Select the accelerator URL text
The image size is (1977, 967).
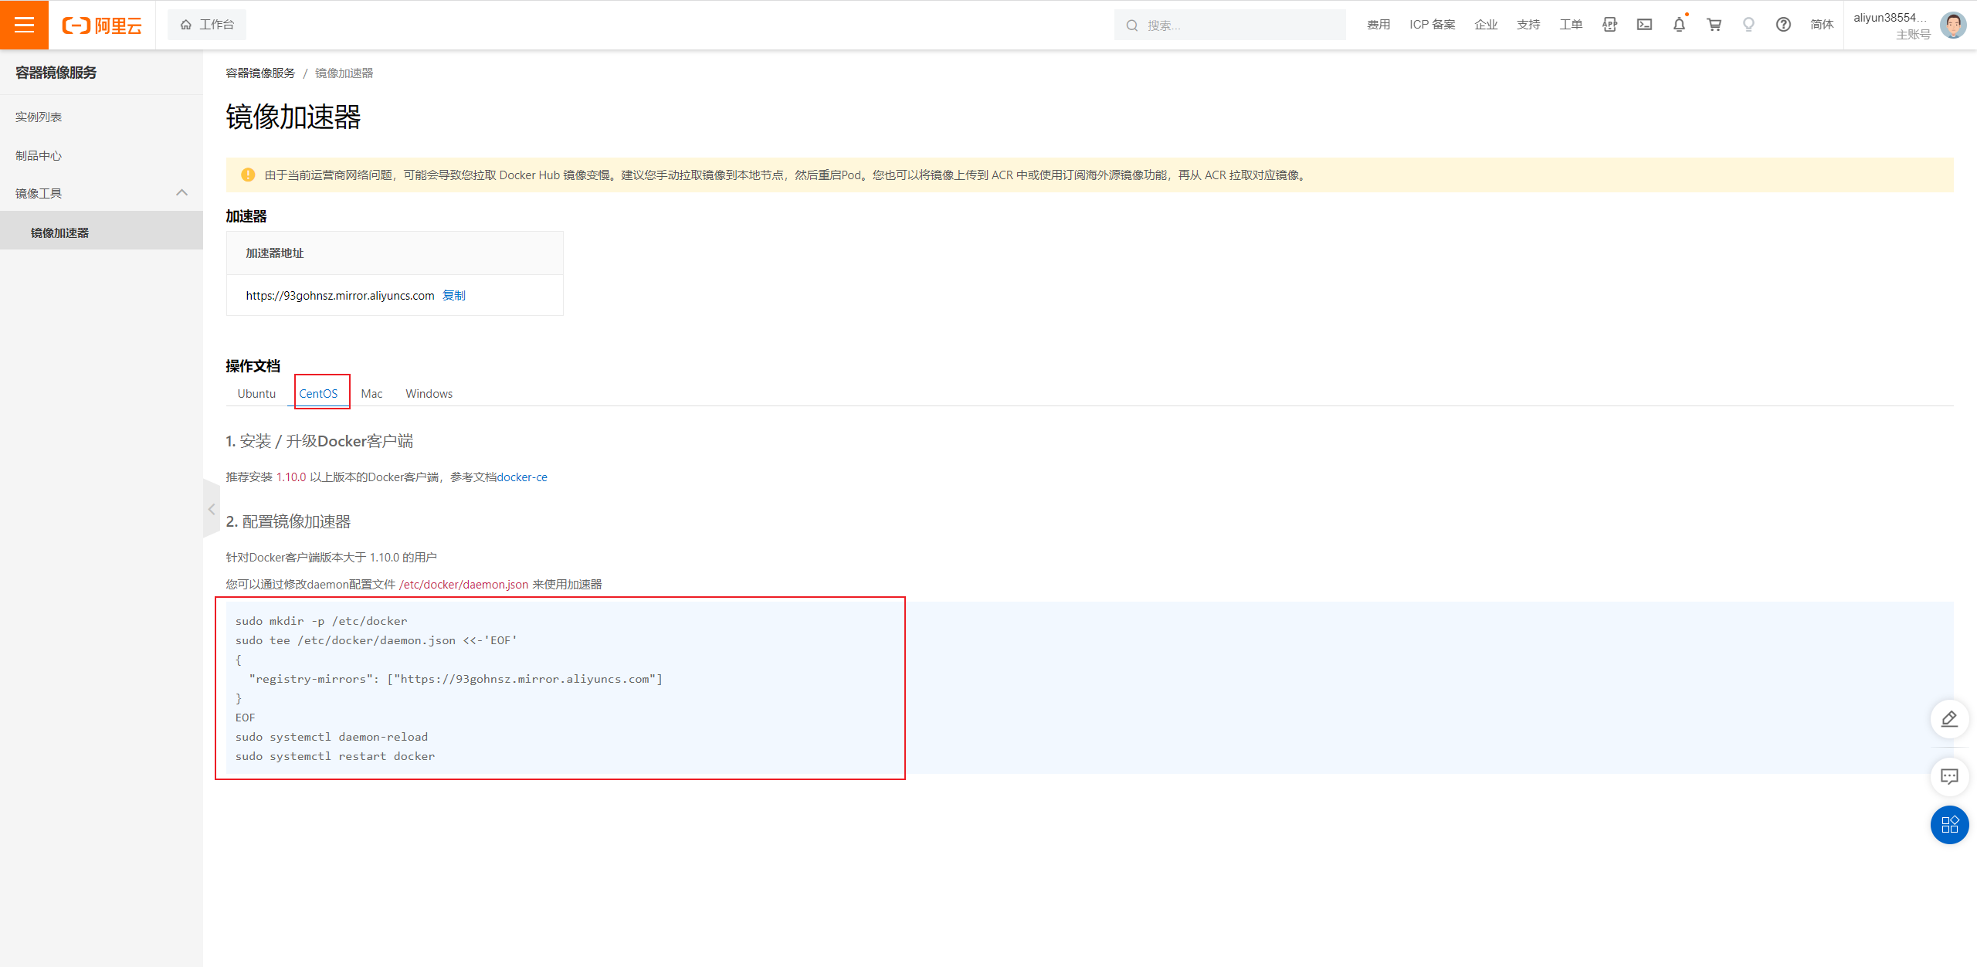(x=340, y=295)
